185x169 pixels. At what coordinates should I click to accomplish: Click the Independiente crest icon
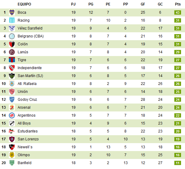tap(12, 68)
